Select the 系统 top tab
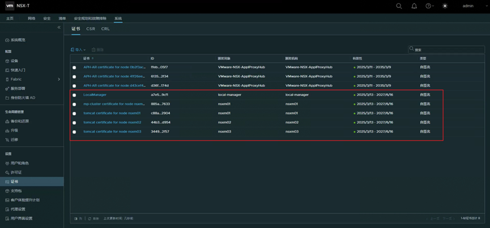This screenshot has height=228, width=490. coord(118,19)
